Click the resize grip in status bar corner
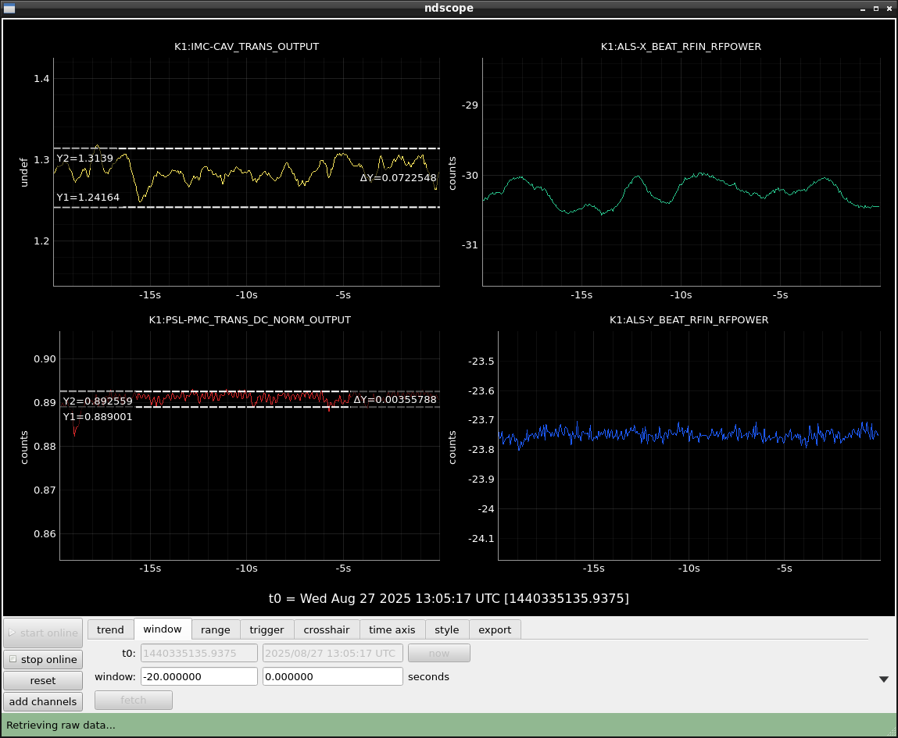 891,731
